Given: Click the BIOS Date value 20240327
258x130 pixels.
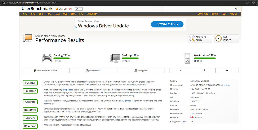Looking at the screenshot, I should [195, 101].
